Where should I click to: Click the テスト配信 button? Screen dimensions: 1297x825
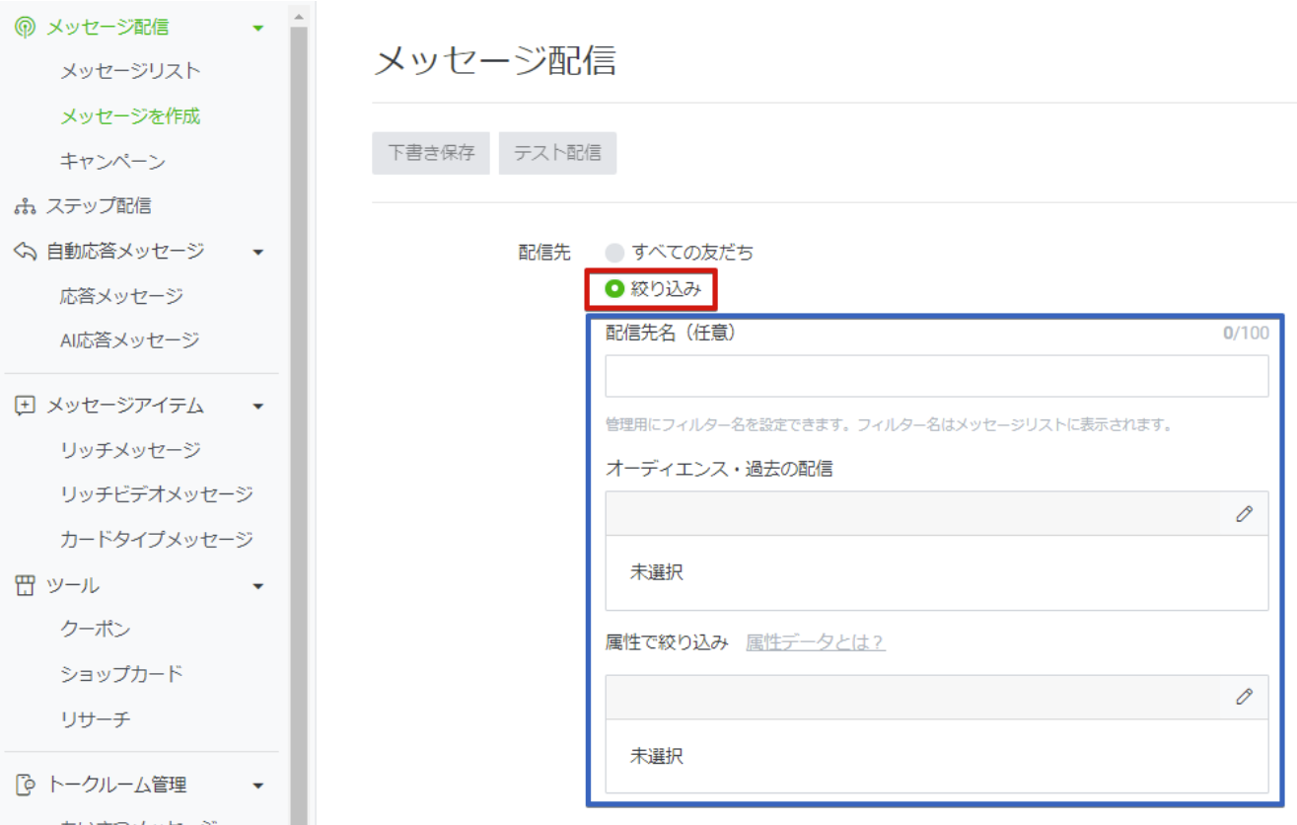(x=557, y=153)
